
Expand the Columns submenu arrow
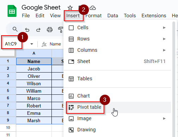tap(164, 50)
